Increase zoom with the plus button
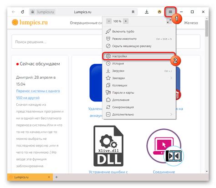This screenshot has height=188, width=216. (x=126, y=21)
